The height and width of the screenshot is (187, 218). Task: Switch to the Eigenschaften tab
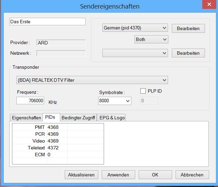[x=26, y=118]
